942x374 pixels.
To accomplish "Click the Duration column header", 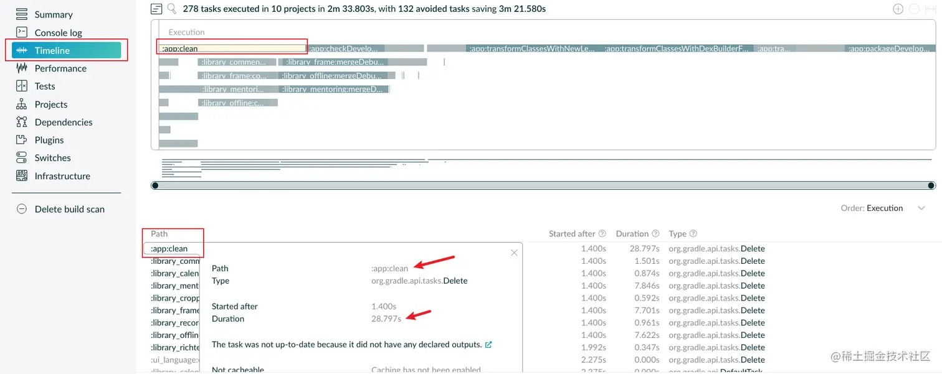I will tap(632, 234).
